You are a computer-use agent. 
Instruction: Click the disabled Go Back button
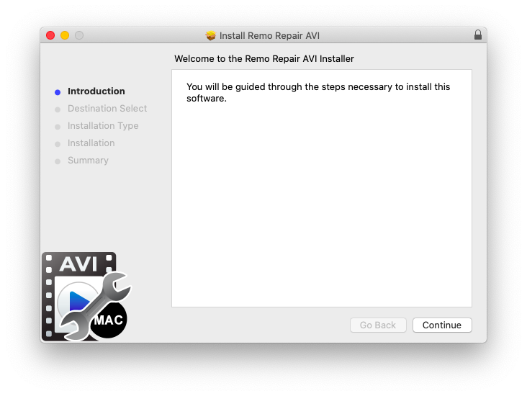tap(378, 325)
